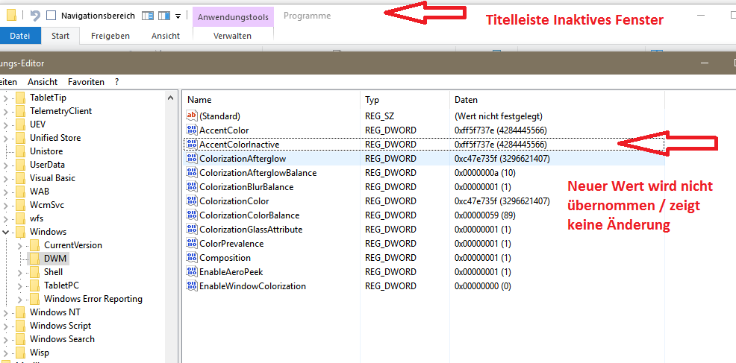Select the AccentColorInactive DWORD value icon
The width and height of the screenshot is (736, 363).
click(x=192, y=144)
